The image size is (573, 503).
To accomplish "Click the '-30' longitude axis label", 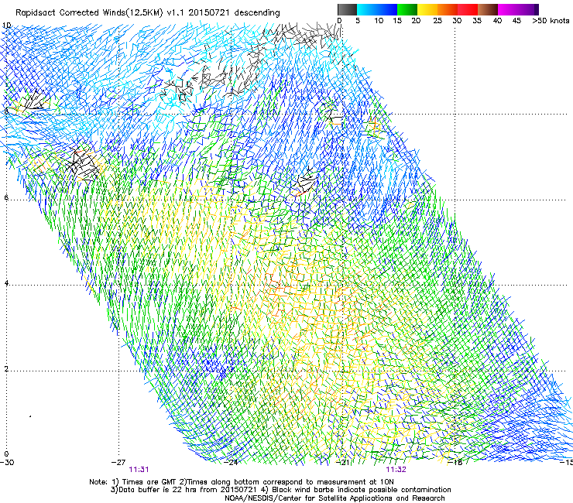I will (7, 463).
